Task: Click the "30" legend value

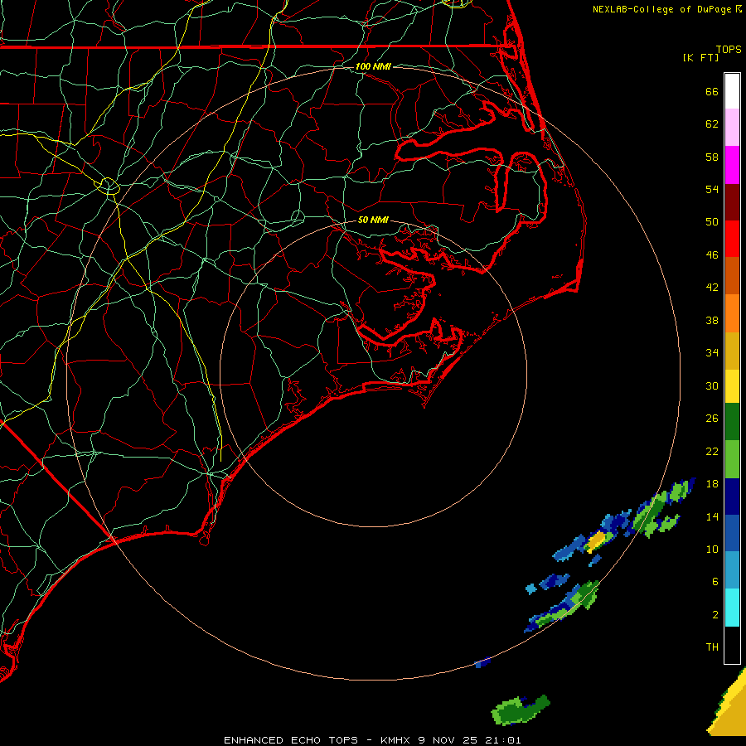Action: (712, 385)
